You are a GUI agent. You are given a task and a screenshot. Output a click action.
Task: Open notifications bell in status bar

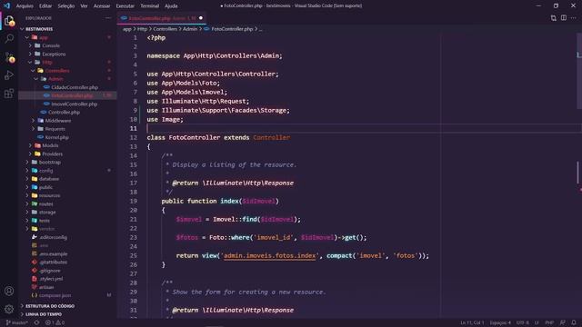[574, 322]
